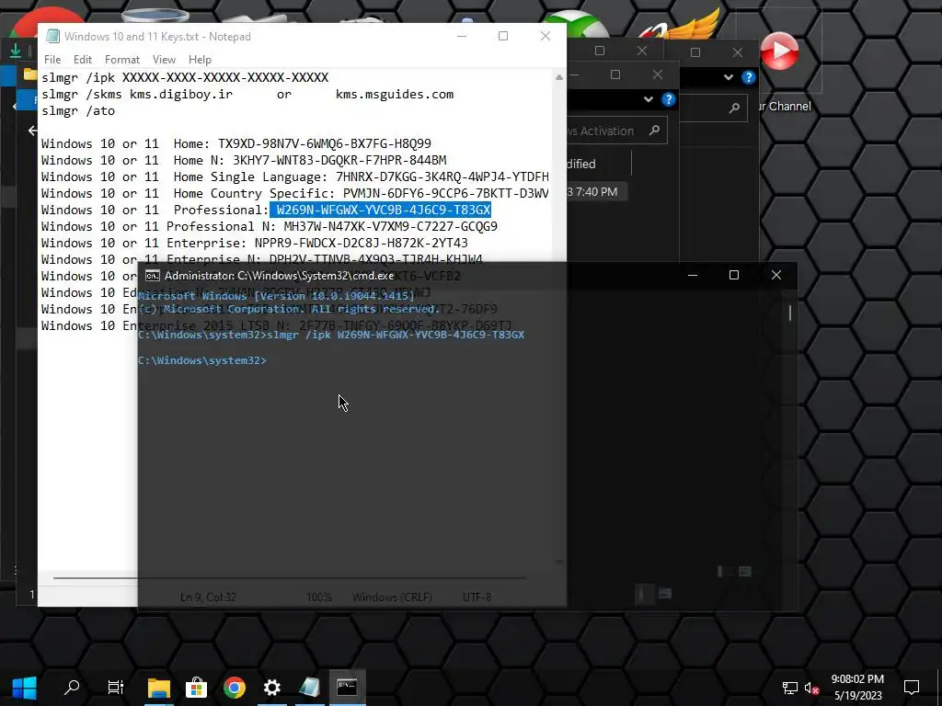Open the Windows Start menu

[24, 688]
